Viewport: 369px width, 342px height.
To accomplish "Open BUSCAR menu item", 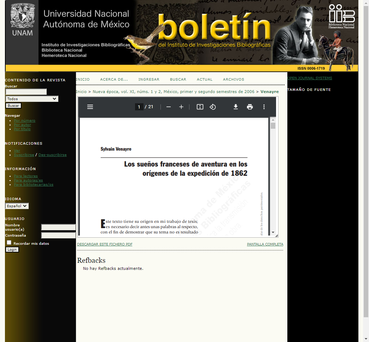I will [178, 79].
